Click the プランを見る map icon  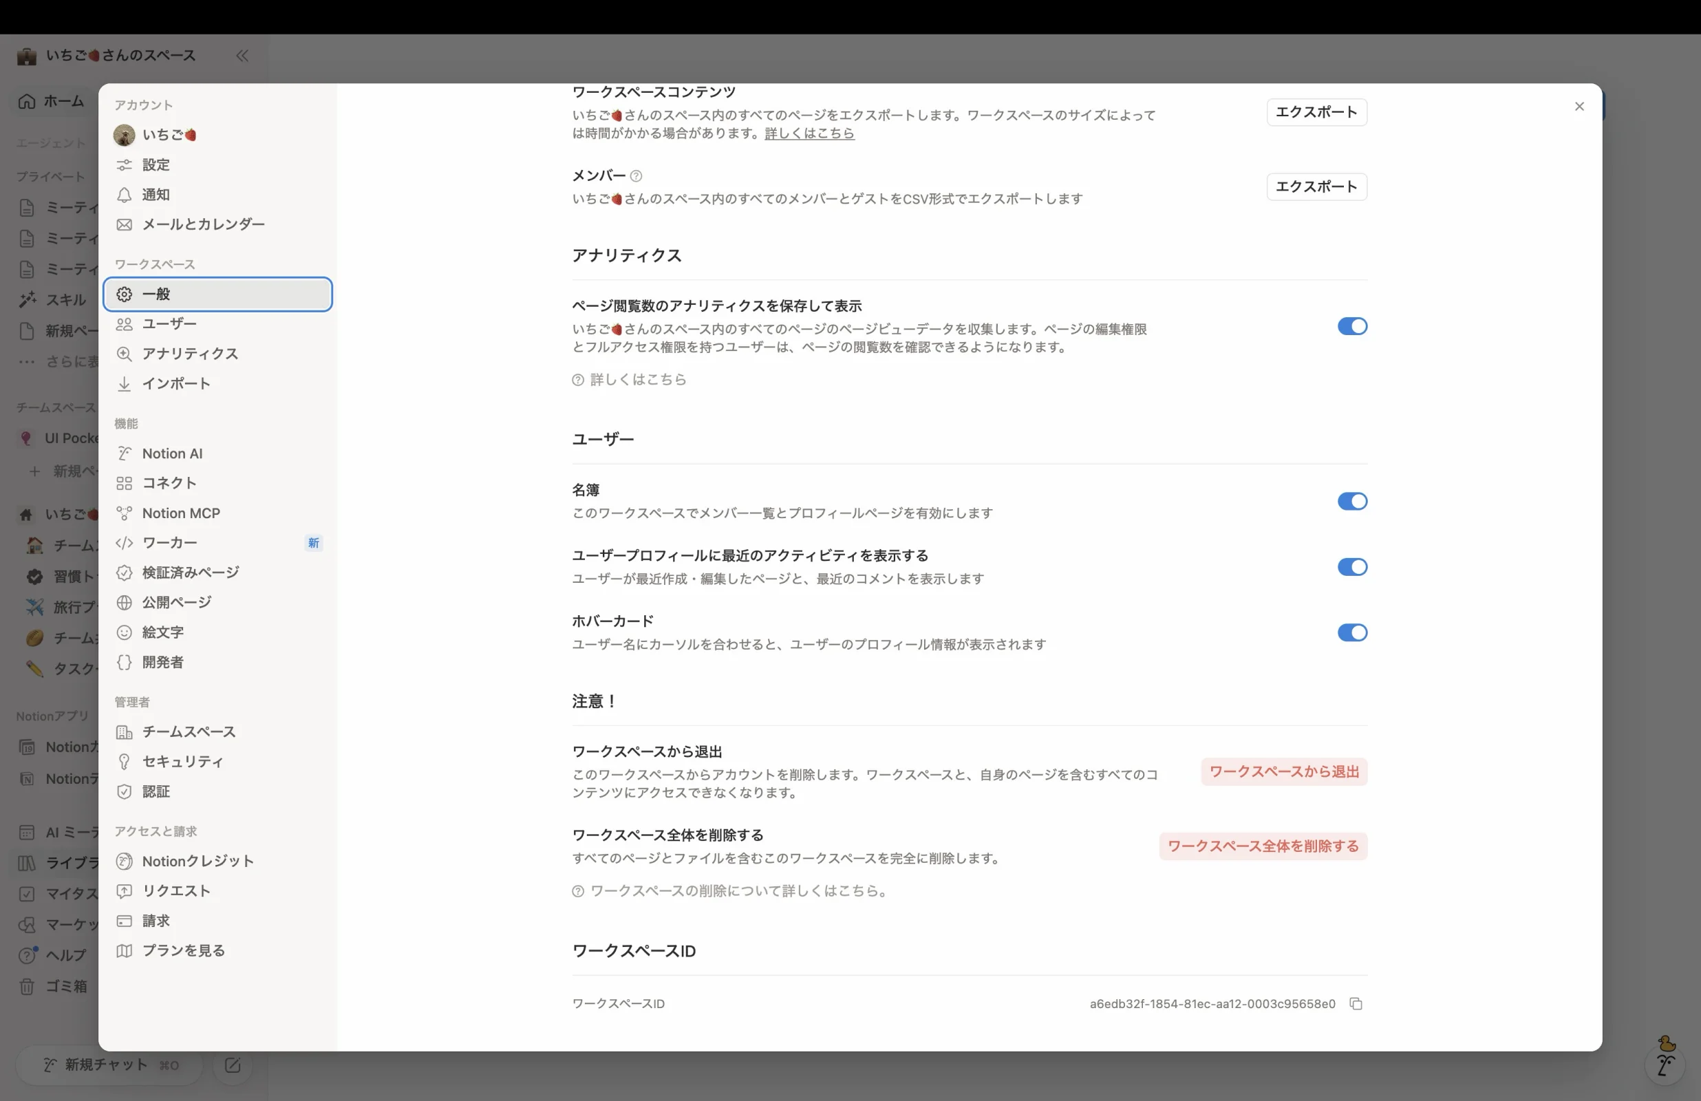coord(125,951)
